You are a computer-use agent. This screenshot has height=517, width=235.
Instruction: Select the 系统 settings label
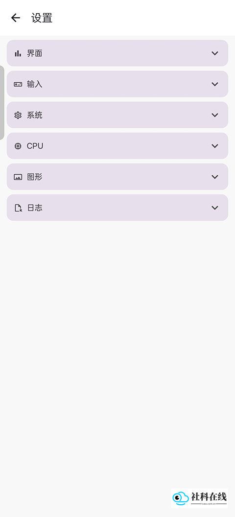click(35, 115)
